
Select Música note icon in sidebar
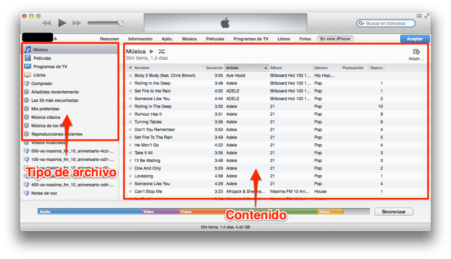(x=28, y=49)
